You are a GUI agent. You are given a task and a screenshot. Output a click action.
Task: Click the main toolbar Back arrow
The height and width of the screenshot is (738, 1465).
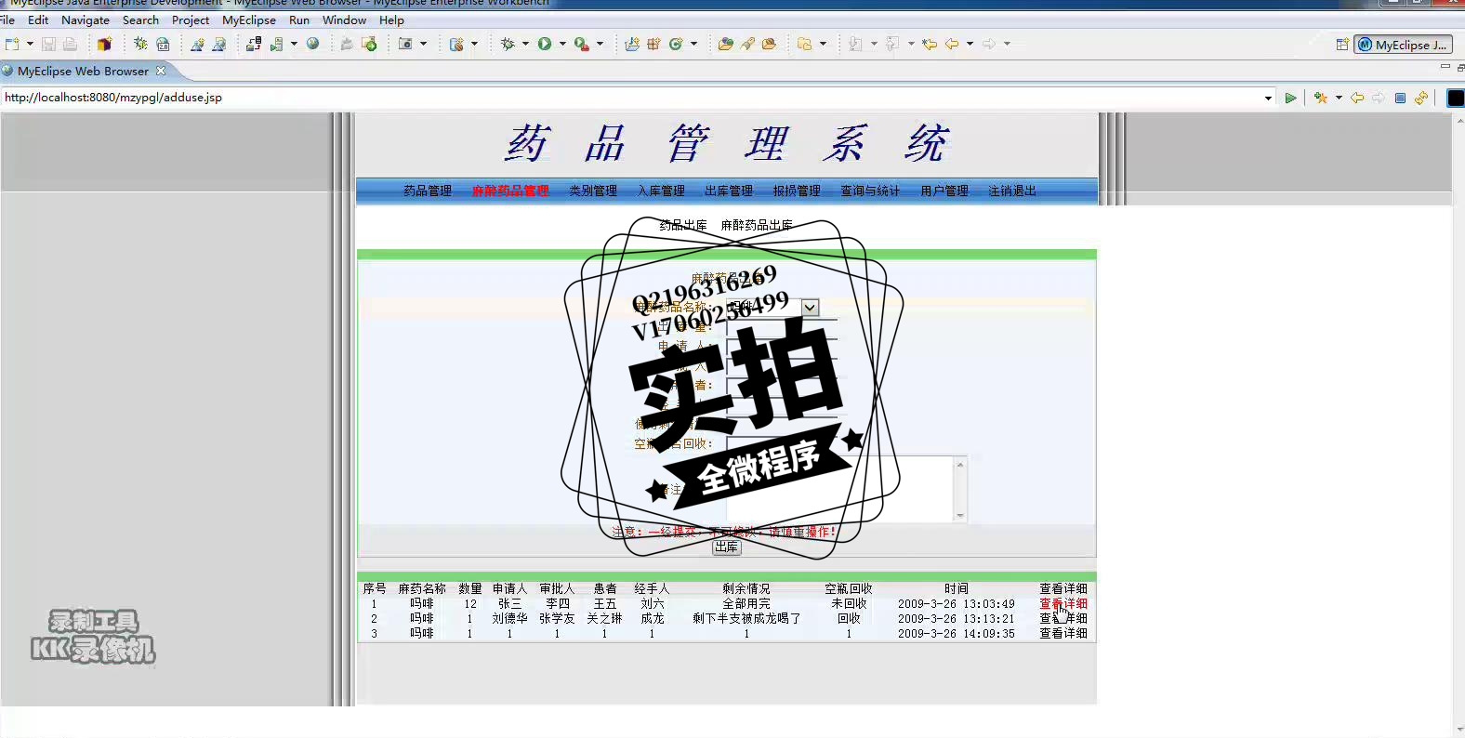click(952, 44)
